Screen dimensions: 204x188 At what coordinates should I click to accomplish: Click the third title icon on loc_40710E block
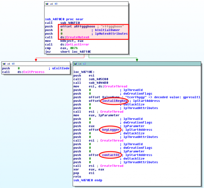[x=84, y=64]
